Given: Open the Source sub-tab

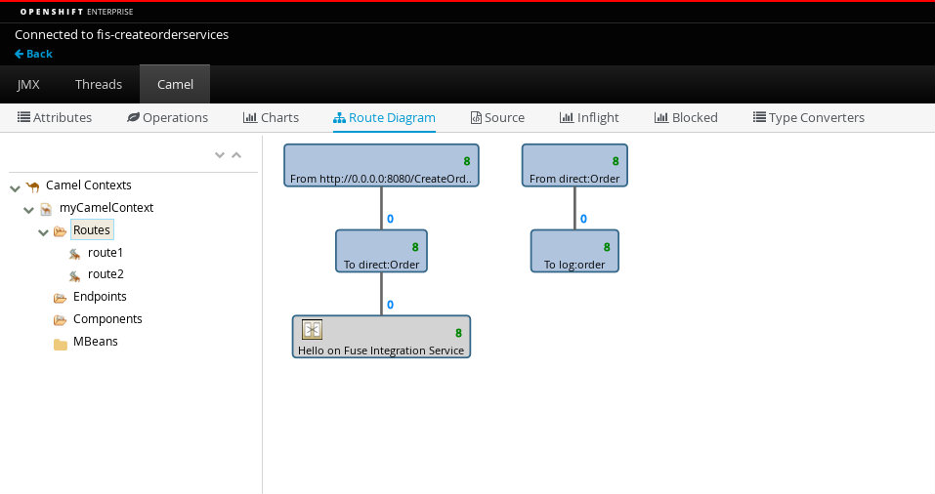Looking at the screenshot, I should [497, 117].
